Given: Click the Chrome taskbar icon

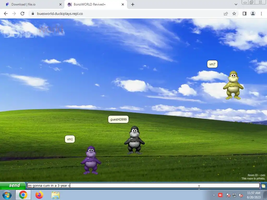Looking at the screenshot, I should [x=23, y=195].
